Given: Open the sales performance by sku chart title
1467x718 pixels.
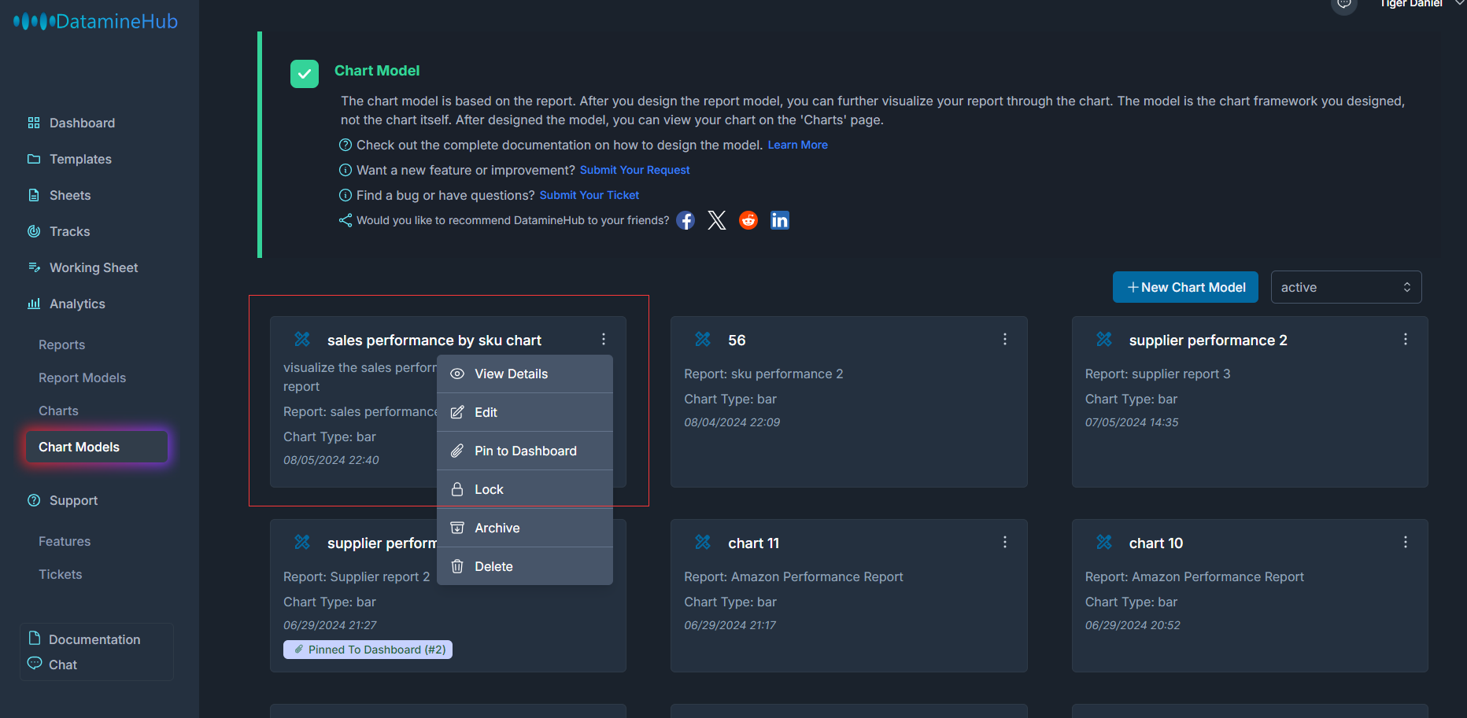Looking at the screenshot, I should (434, 341).
